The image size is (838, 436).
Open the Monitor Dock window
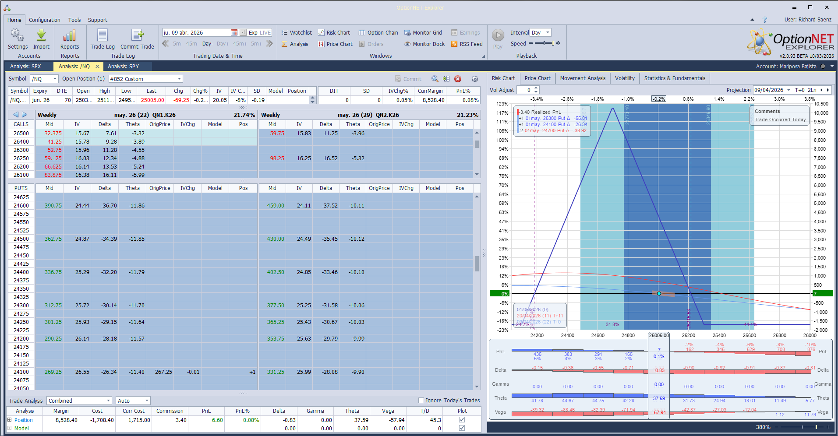pyautogui.click(x=424, y=44)
